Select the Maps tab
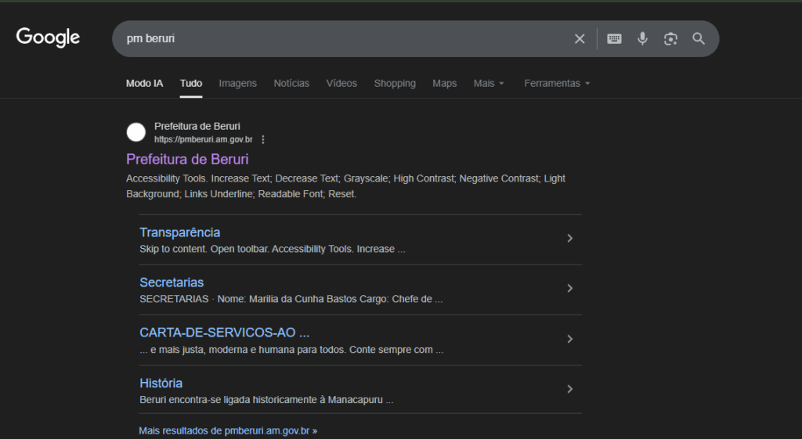The height and width of the screenshot is (439, 802). point(444,83)
